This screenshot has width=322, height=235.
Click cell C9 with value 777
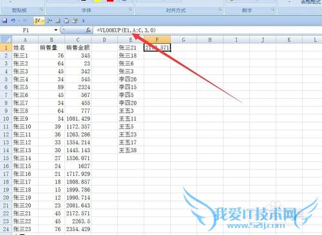pyautogui.click(x=78, y=111)
